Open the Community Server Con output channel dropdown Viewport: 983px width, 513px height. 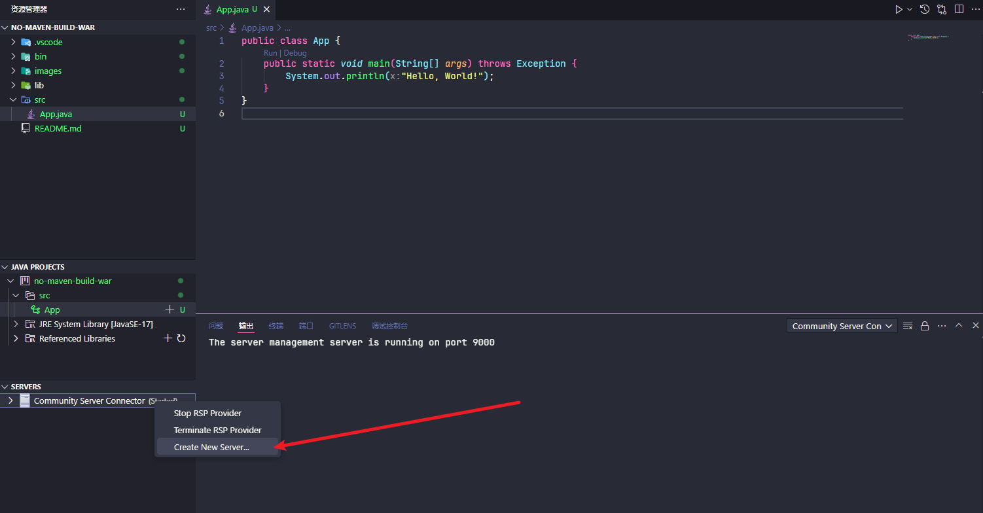pyautogui.click(x=842, y=326)
